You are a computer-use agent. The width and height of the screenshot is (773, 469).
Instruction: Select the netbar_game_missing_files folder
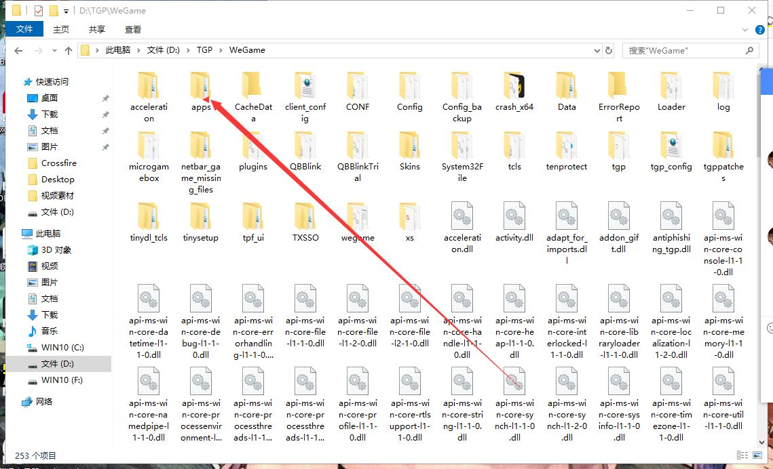click(201, 163)
